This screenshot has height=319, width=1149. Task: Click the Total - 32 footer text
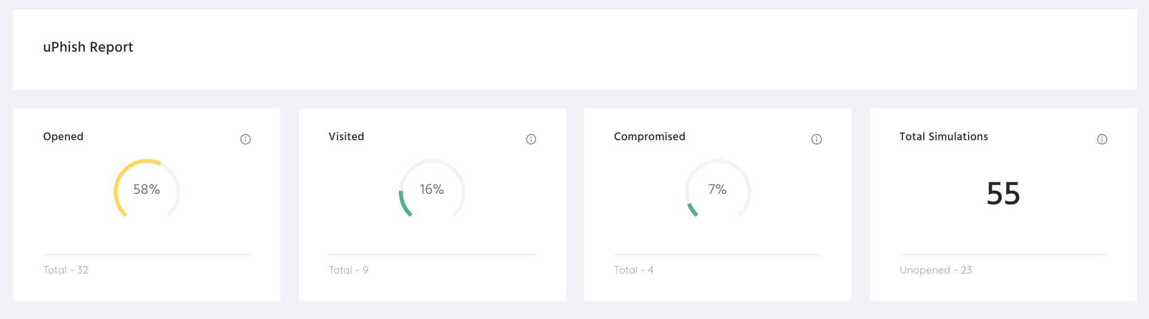pyautogui.click(x=66, y=270)
